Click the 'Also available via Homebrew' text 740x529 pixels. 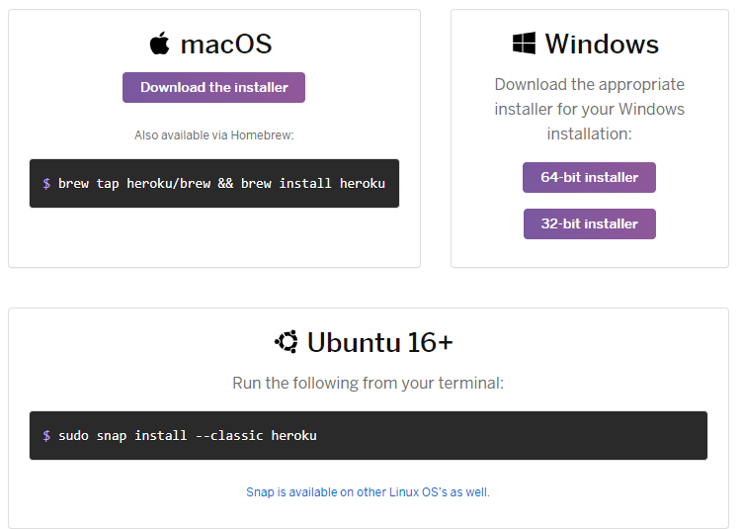tap(214, 135)
